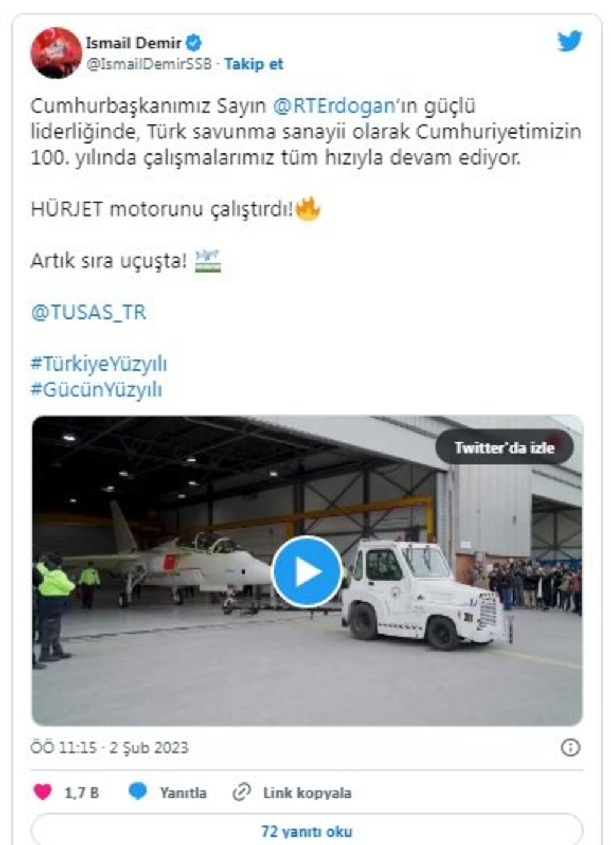
Task: Open the @IsmailDemirSSB handle
Action: coord(149,64)
